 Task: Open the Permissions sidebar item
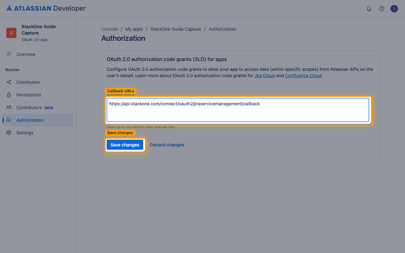click(38, 95)
